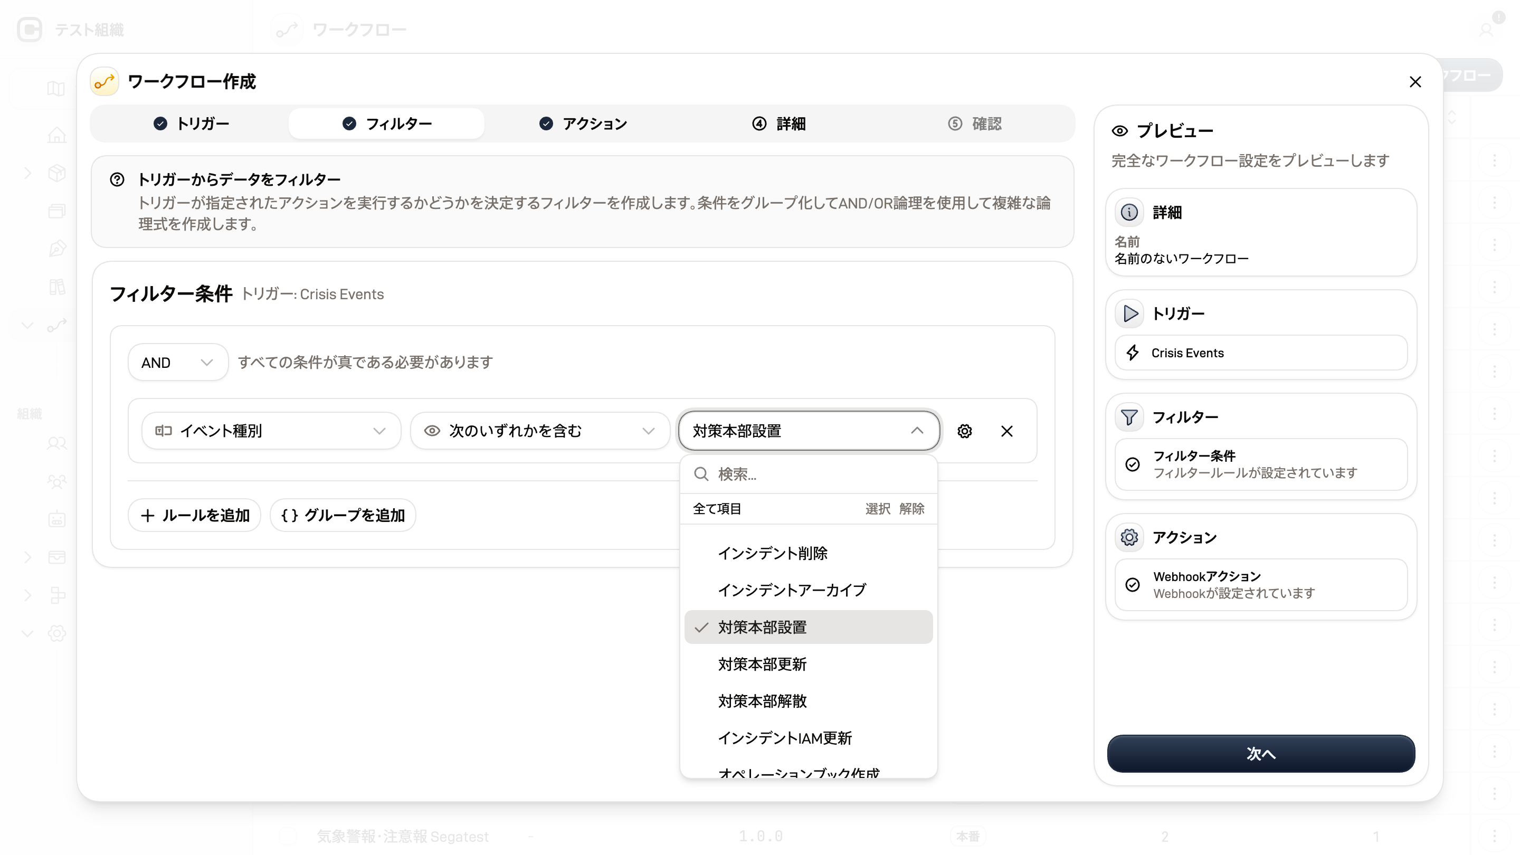Click the グループを追加 button

[343, 515]
